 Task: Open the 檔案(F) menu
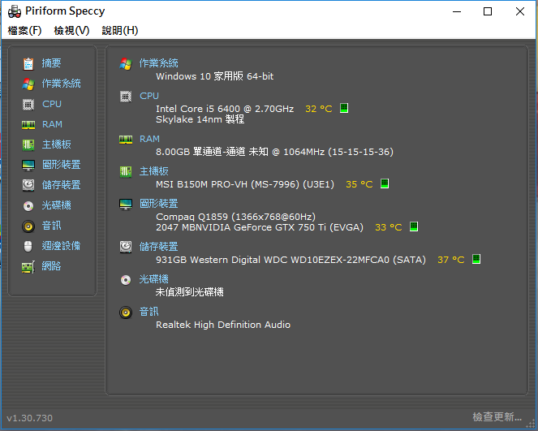[x=24, y=31]
